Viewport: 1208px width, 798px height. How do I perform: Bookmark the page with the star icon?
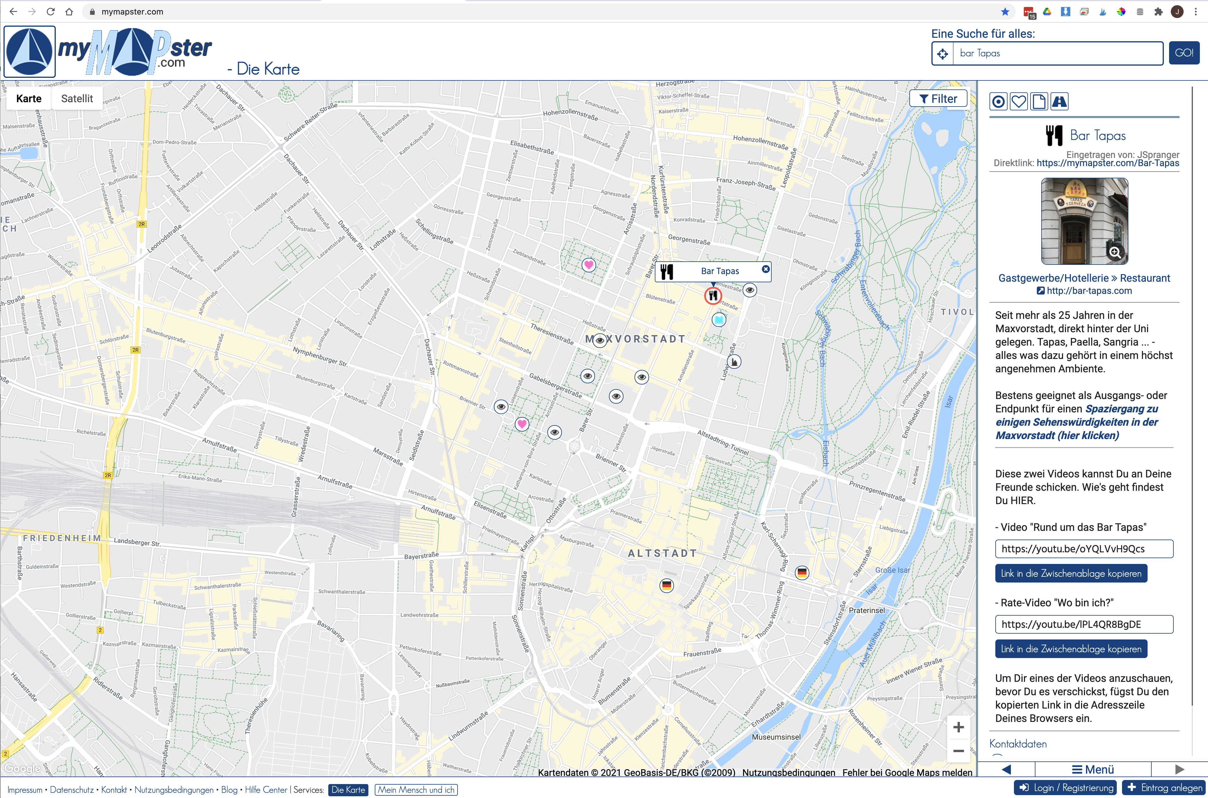click(1005, 12)
